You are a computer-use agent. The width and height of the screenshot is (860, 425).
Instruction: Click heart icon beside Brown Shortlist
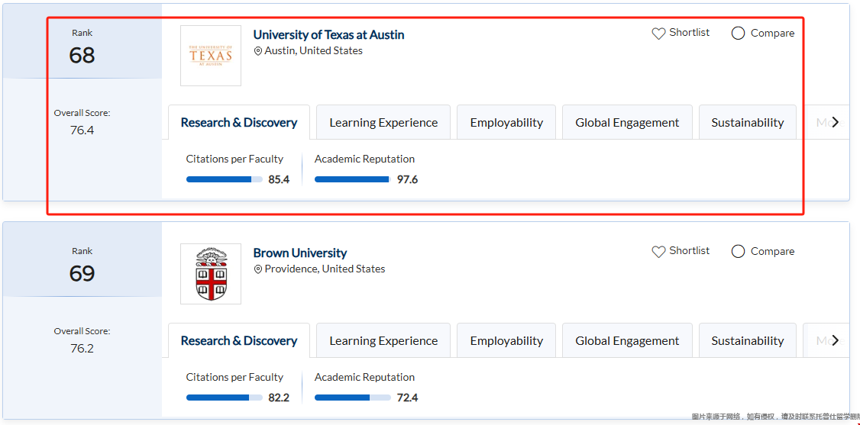[x=658, y=252]
